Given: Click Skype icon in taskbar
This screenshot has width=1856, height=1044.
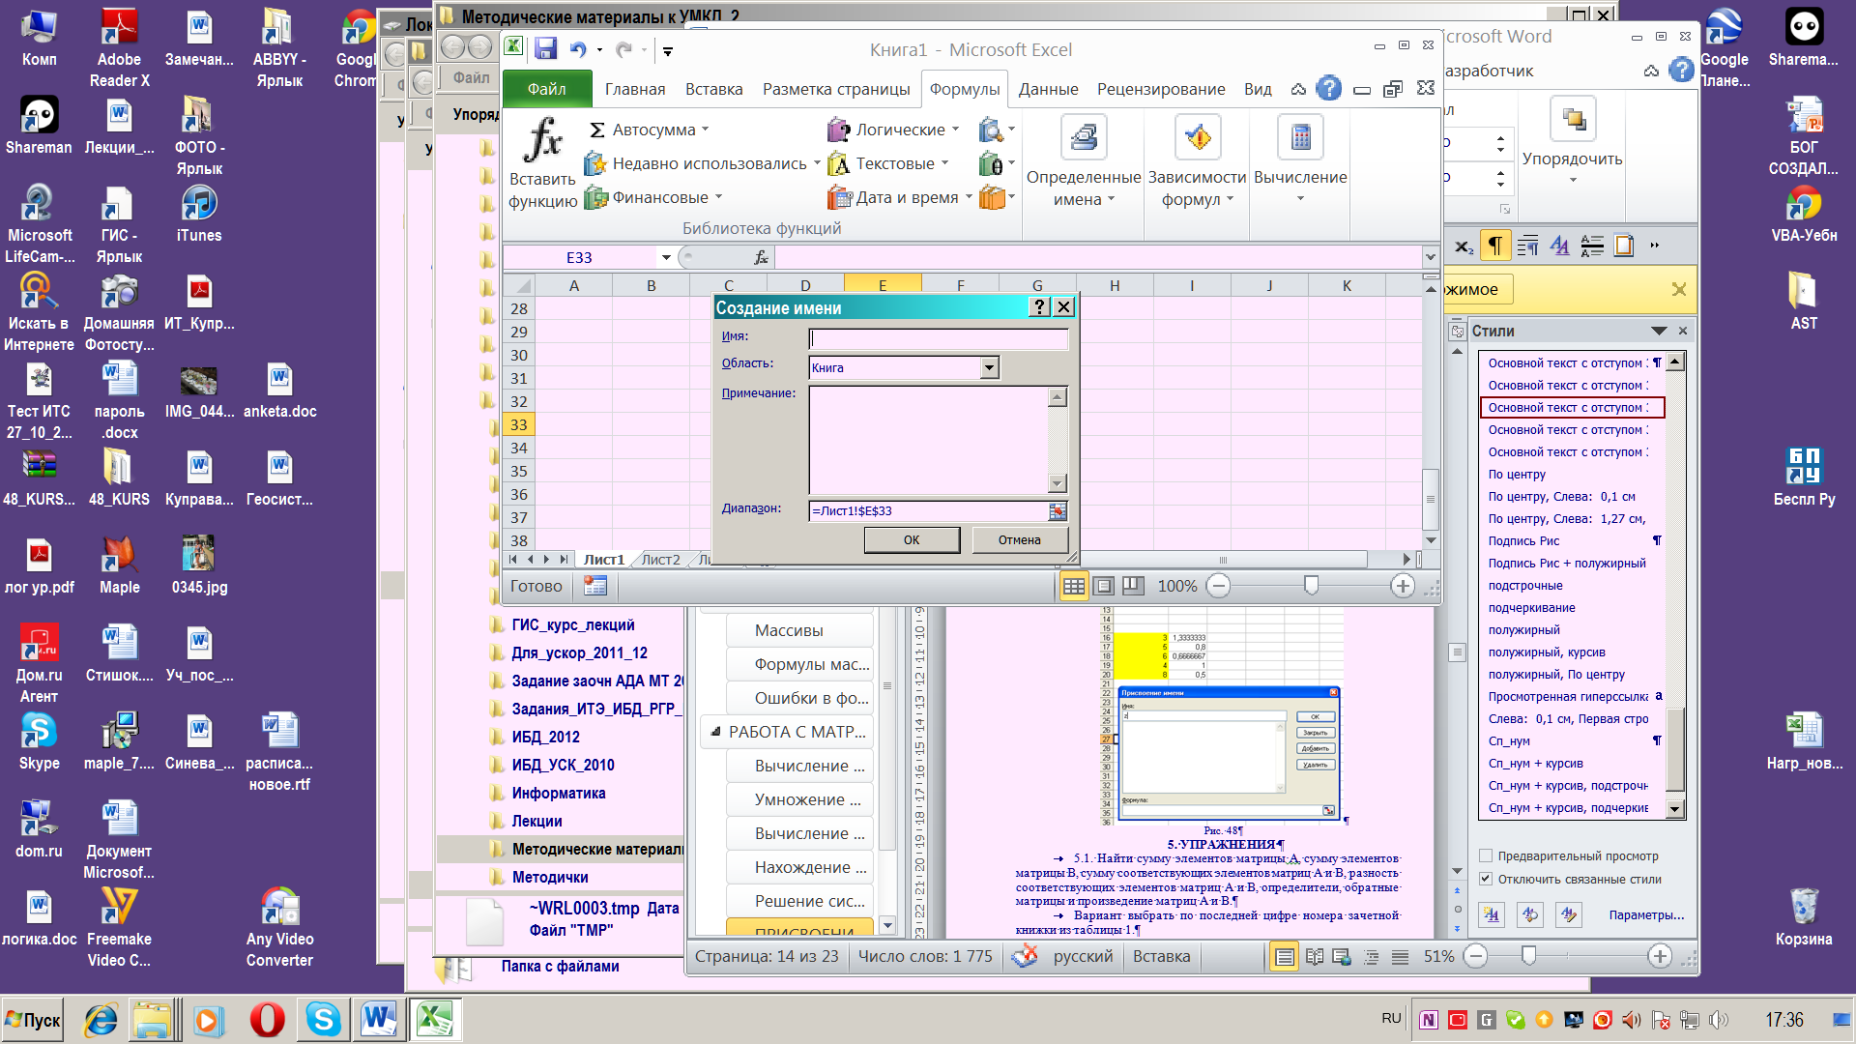Looking at the screenshot, I should (323, 1020).
